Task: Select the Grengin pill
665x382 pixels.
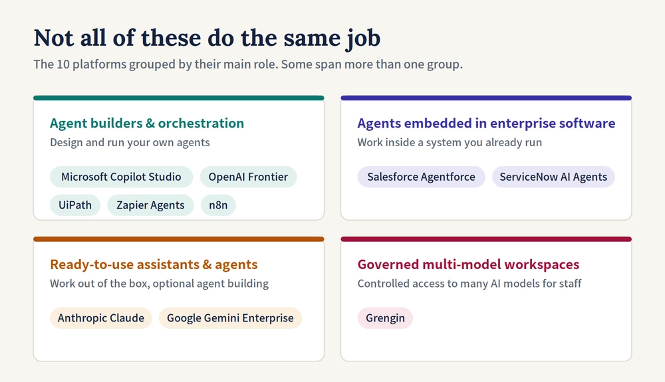Action: coord(385,318)
